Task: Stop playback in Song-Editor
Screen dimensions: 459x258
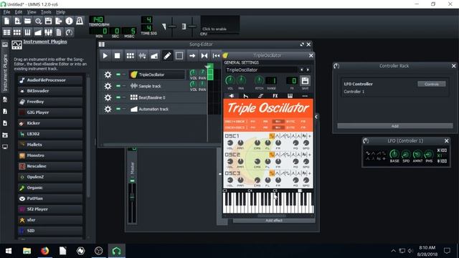Action: click(x=117, y=56)
